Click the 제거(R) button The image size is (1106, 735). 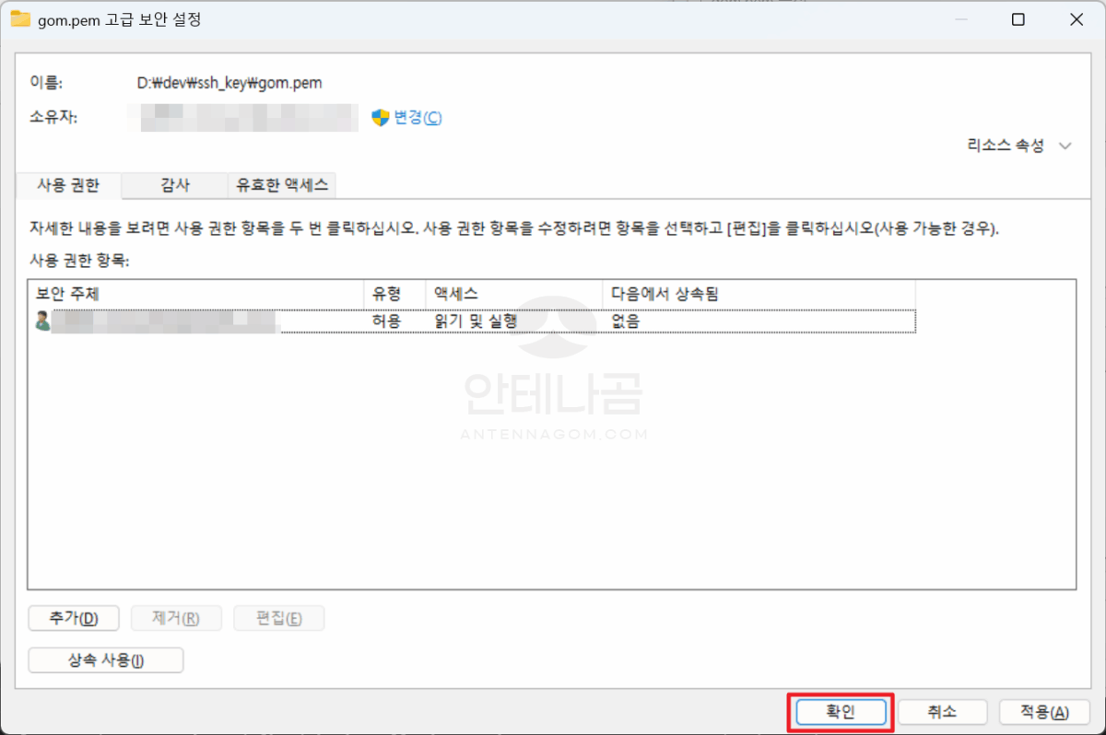(x=176, y=618)
